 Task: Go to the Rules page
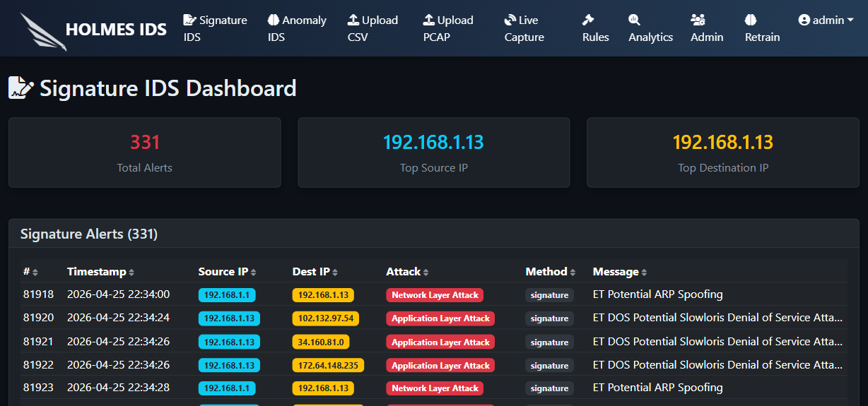(596, 29)
